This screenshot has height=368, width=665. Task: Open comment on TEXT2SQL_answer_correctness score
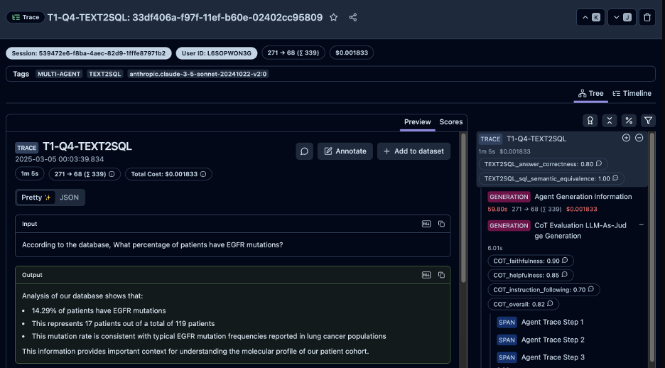[599, 163]
